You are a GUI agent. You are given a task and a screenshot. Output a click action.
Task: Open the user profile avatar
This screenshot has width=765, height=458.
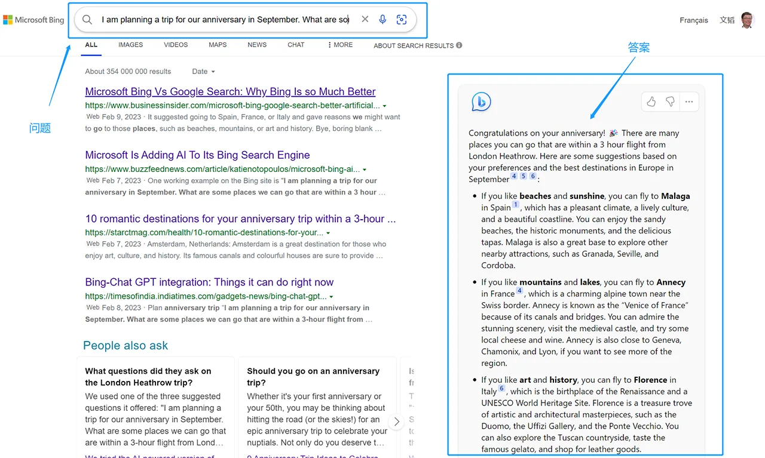point(747,20)
